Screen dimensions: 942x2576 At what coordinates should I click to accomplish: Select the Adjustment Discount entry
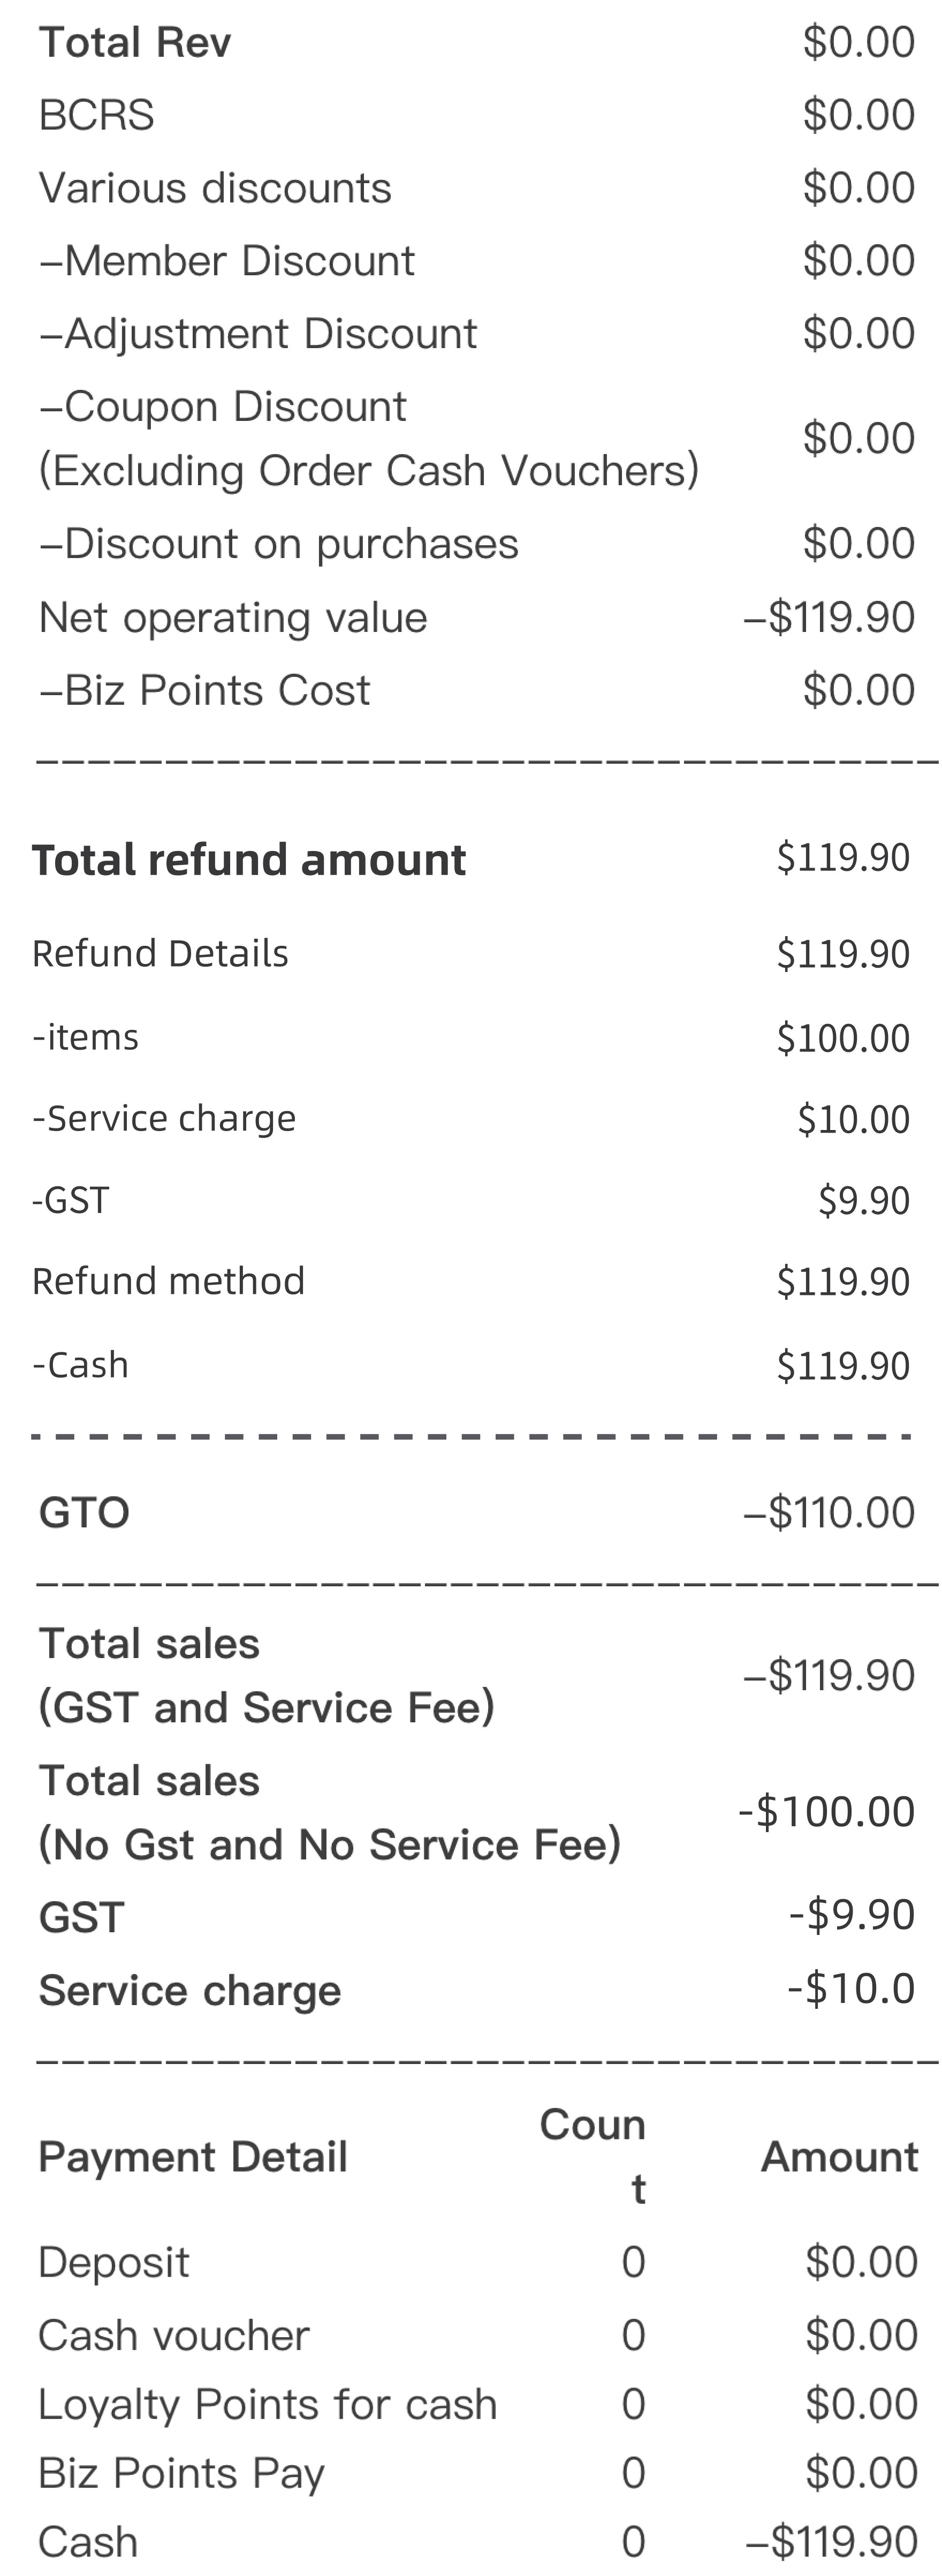tap(259, 334)
